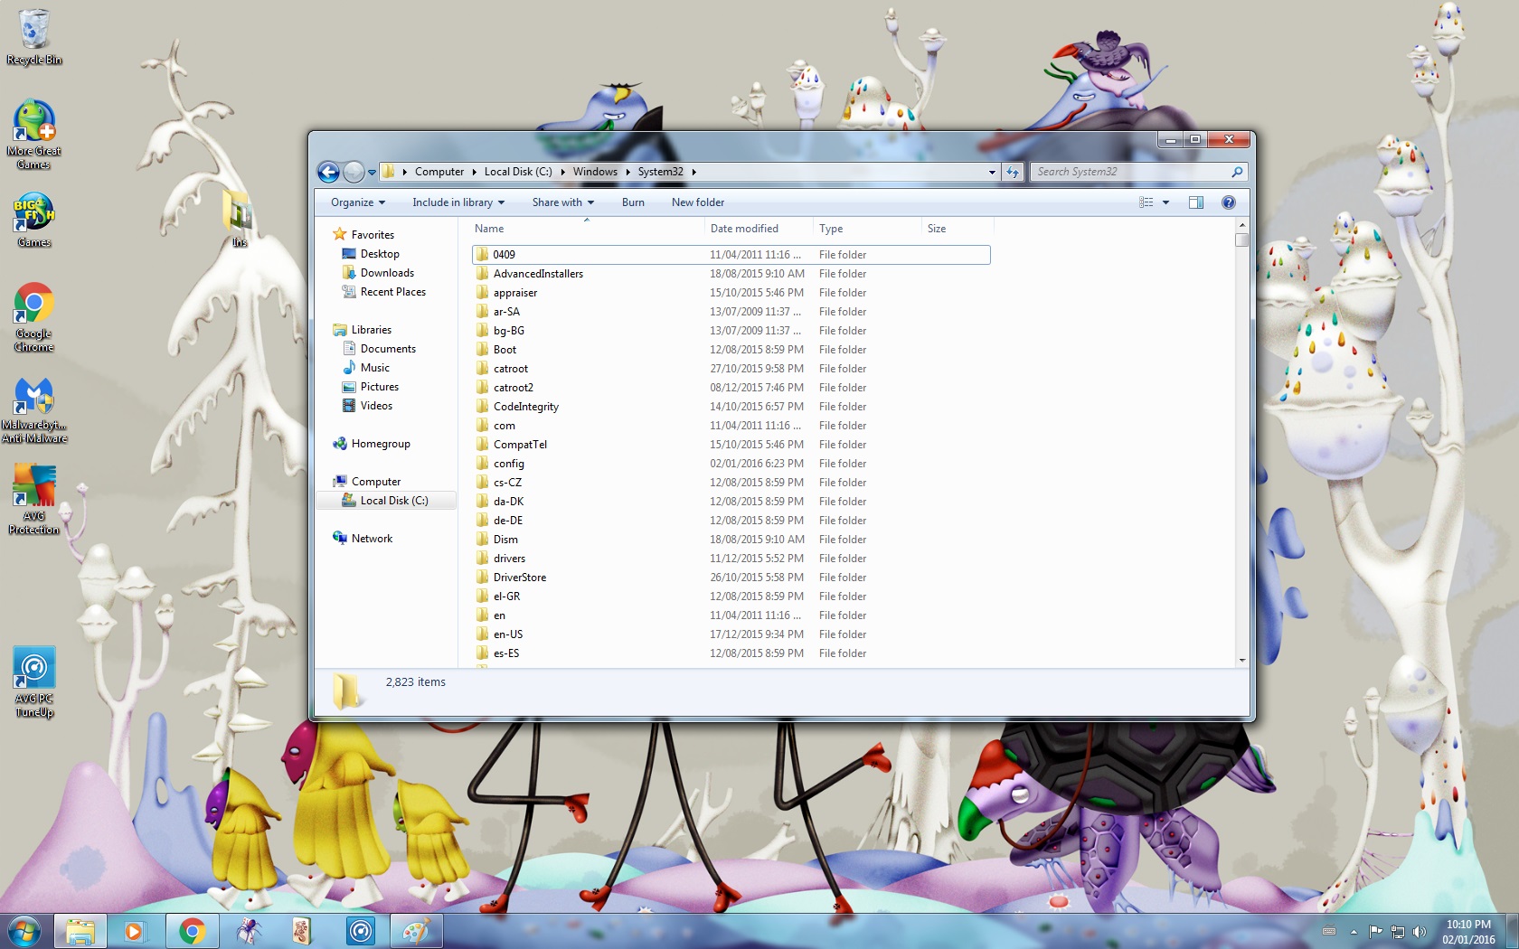Select the appraiser folder
The width and height of the screenshot is (1519, 949).
515,293
